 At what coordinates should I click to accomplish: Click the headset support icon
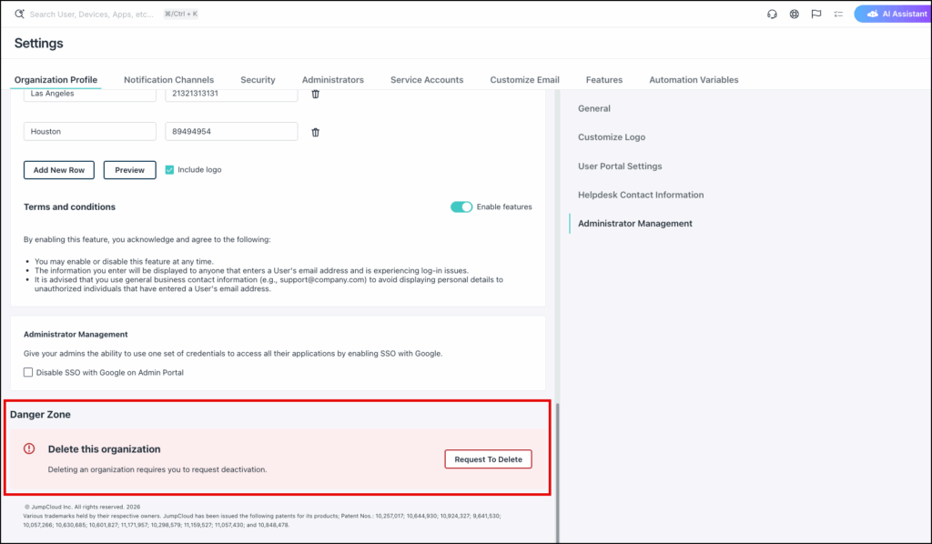[x=772, y=15]
